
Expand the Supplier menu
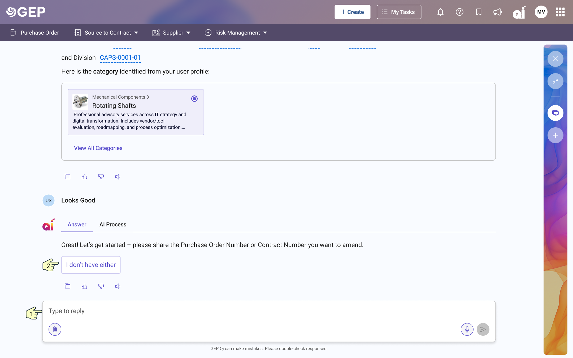[171, 33]
